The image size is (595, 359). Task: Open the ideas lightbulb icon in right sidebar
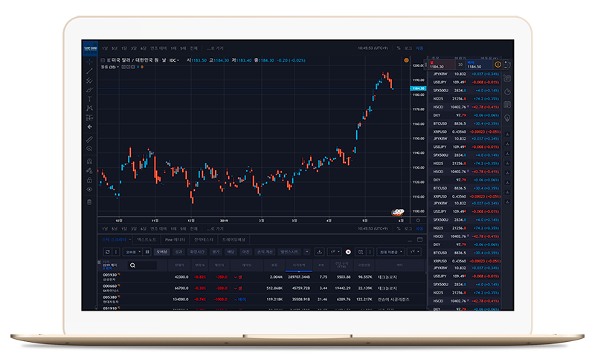pyautogui.click(x=507, y=118)
